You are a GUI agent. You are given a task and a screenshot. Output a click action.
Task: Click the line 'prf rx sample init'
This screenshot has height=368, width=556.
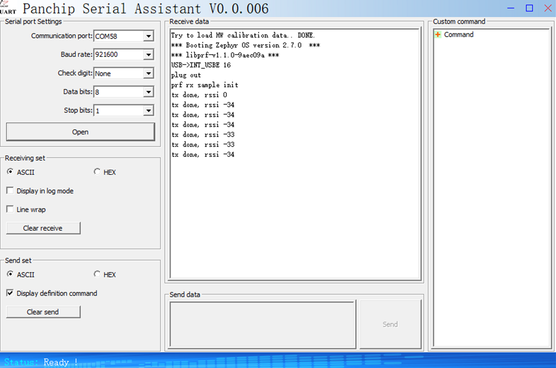205,85
